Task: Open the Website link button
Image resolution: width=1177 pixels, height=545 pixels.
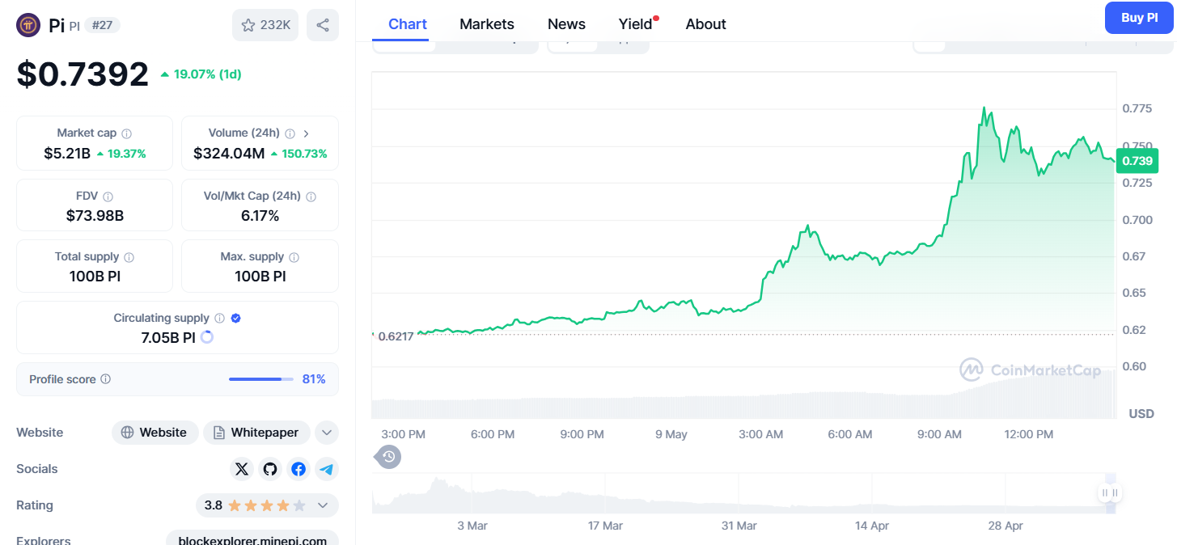Action: coord(155,433)
